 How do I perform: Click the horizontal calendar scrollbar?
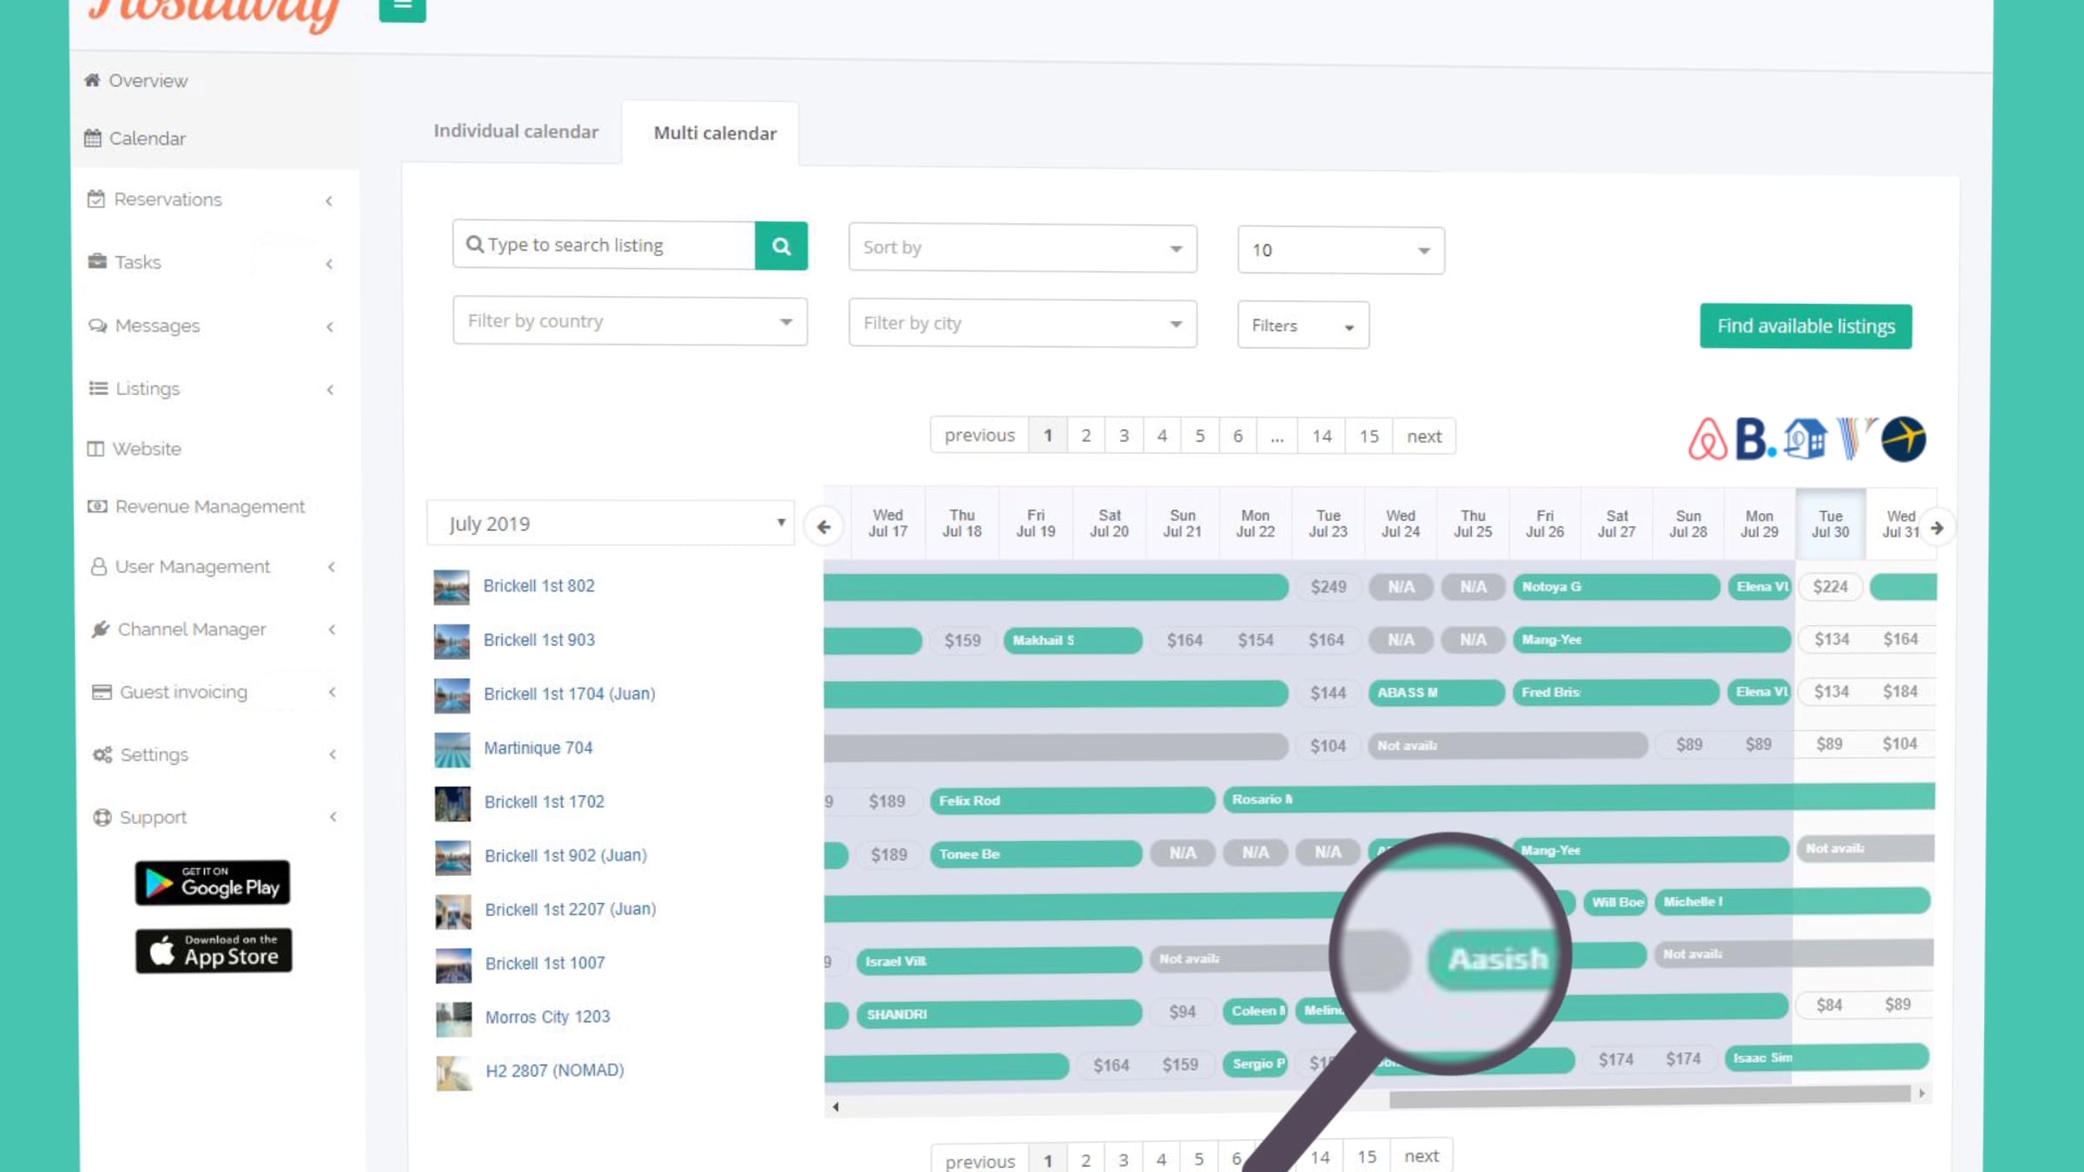(x=1648, y=1096)
